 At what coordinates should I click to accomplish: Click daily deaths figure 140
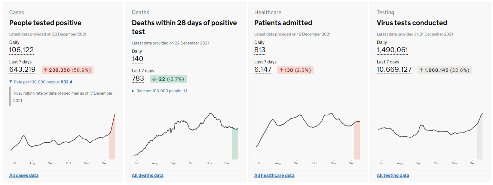pyautogui.click(x=137, y=59)
